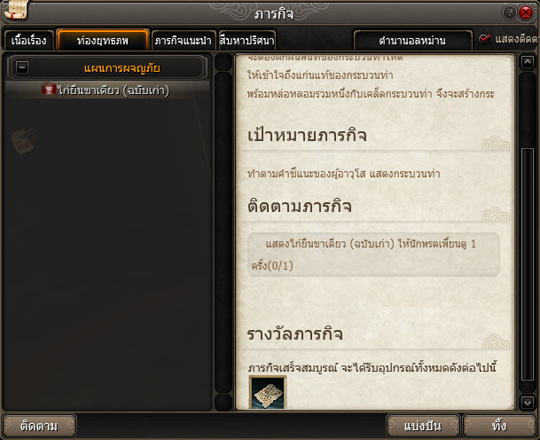Select the แผนการผจญภัย category header
540x440 pixels.
point(107,68)
